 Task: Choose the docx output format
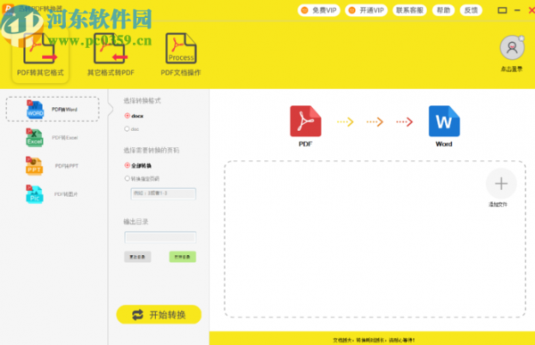click(x=134, y=116)
